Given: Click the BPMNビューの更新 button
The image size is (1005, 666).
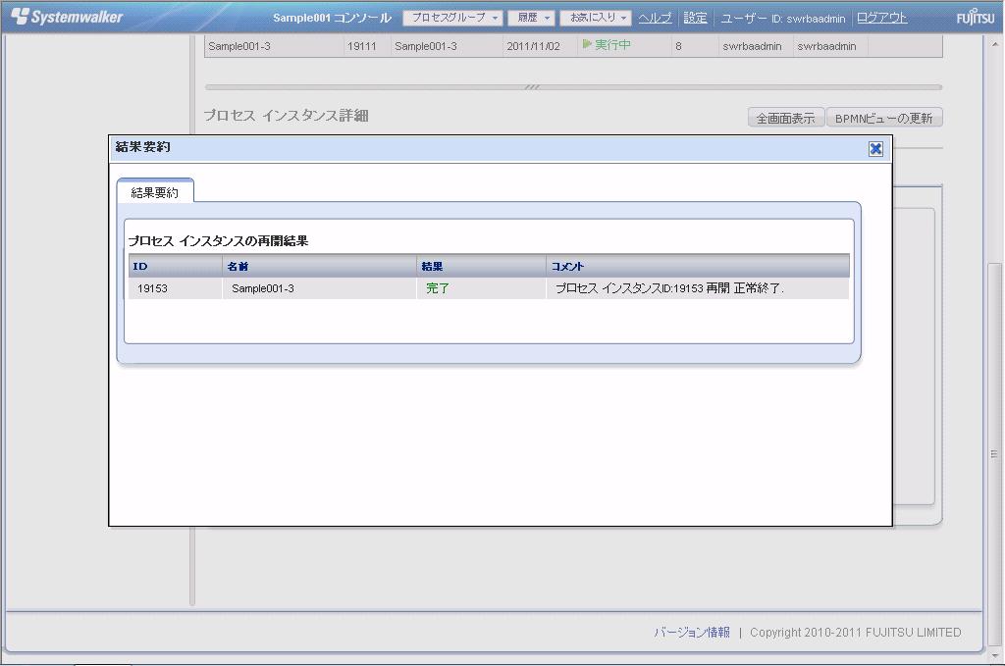Looking at the screenshot, I should point(884,118).
